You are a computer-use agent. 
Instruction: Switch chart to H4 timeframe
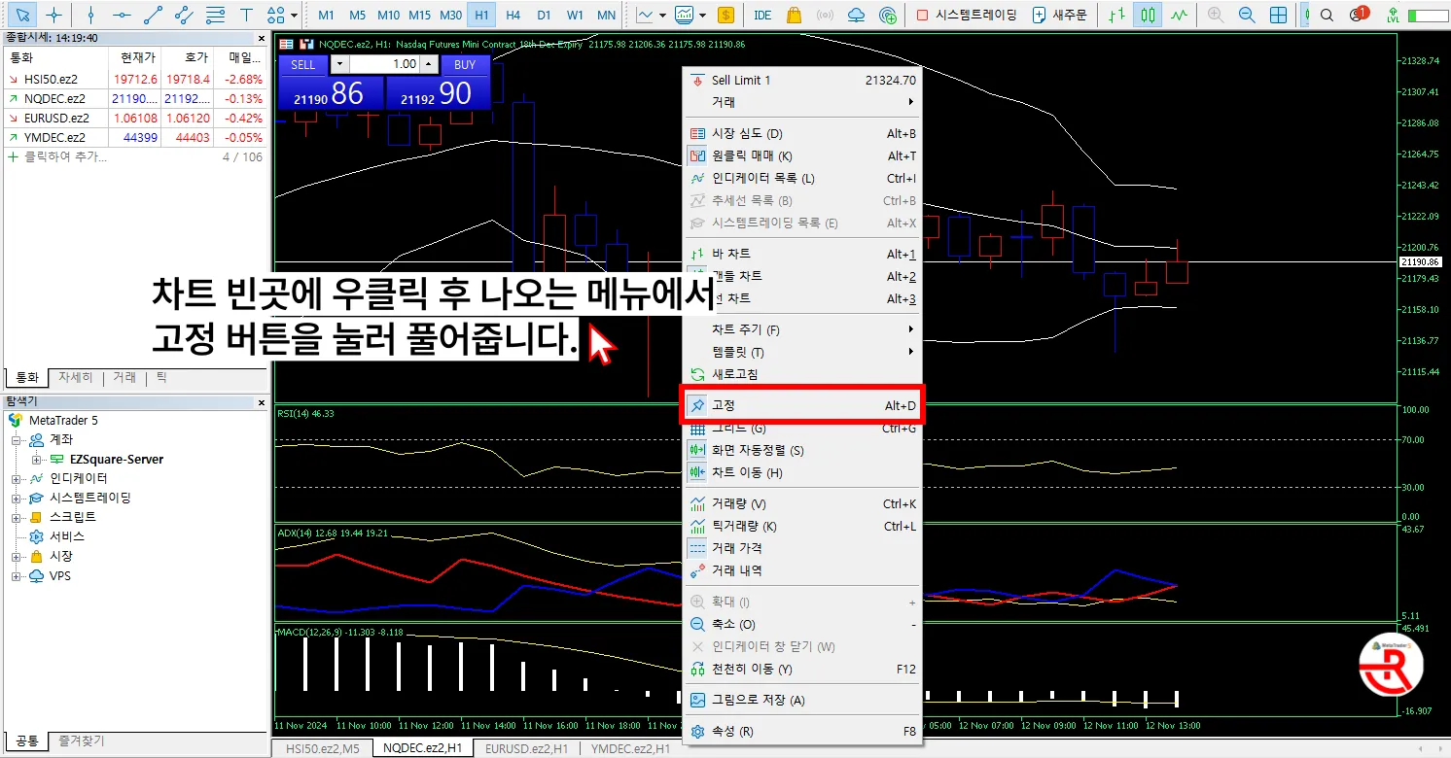tap(513, 15)
